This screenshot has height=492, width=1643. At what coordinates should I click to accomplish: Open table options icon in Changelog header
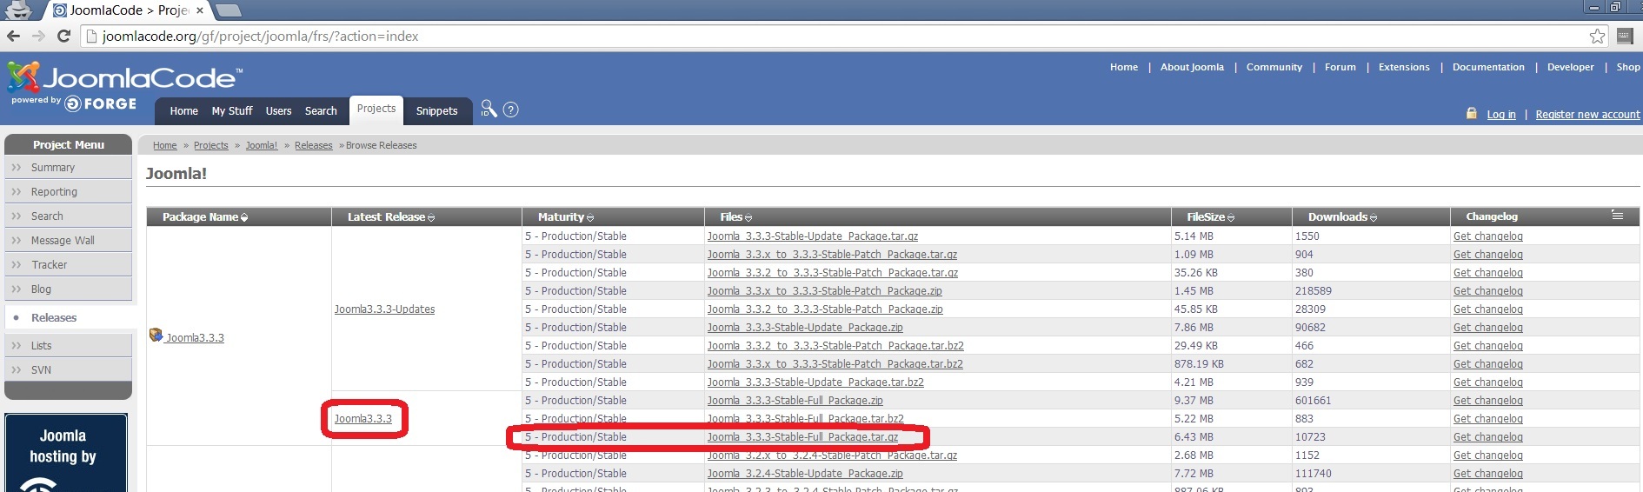click(x=1617, y=215)
